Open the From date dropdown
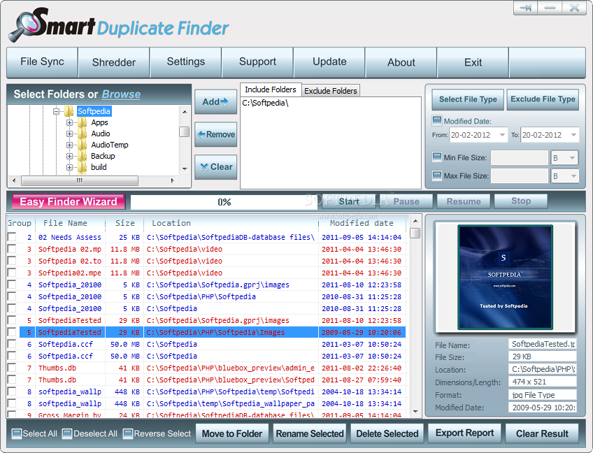593x453 pixels. pyautogui.click(x=502, y=135)
